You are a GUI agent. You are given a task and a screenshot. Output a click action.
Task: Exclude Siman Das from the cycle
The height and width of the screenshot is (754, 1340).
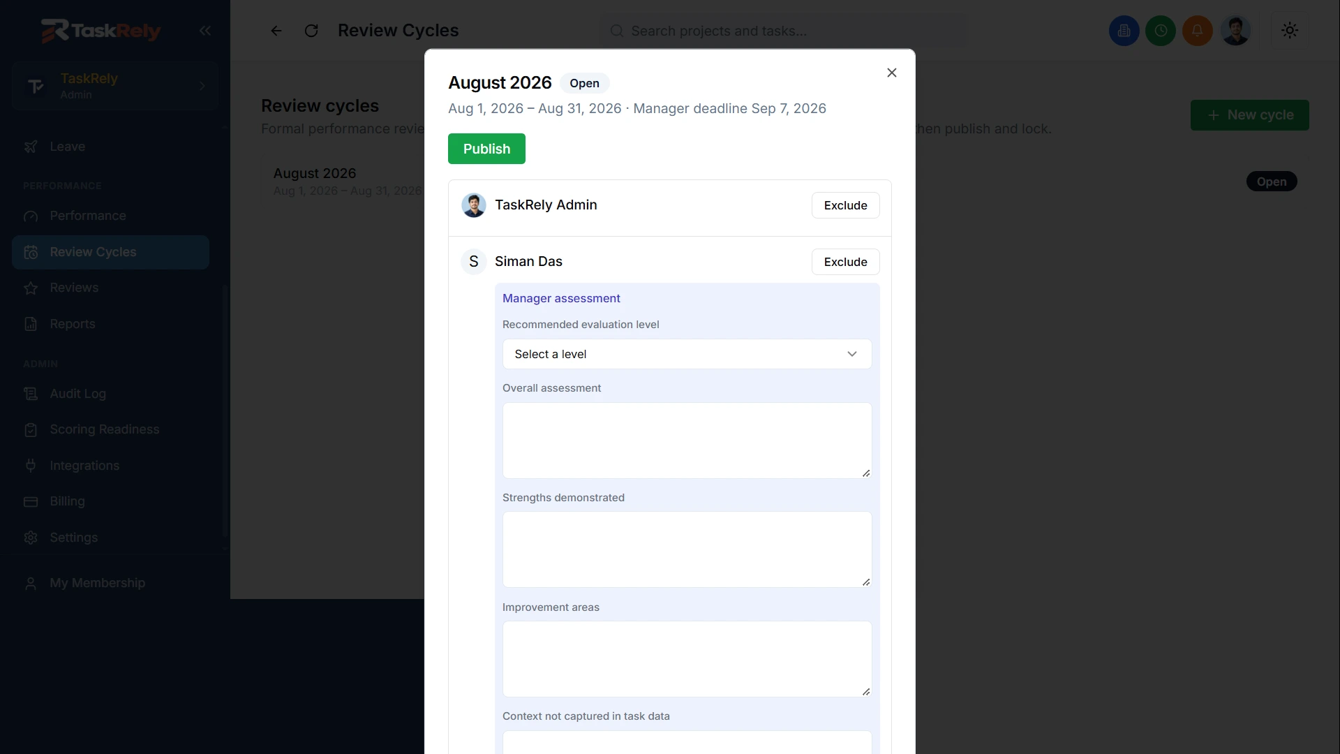pyautogui.click(x=845, y=262)
